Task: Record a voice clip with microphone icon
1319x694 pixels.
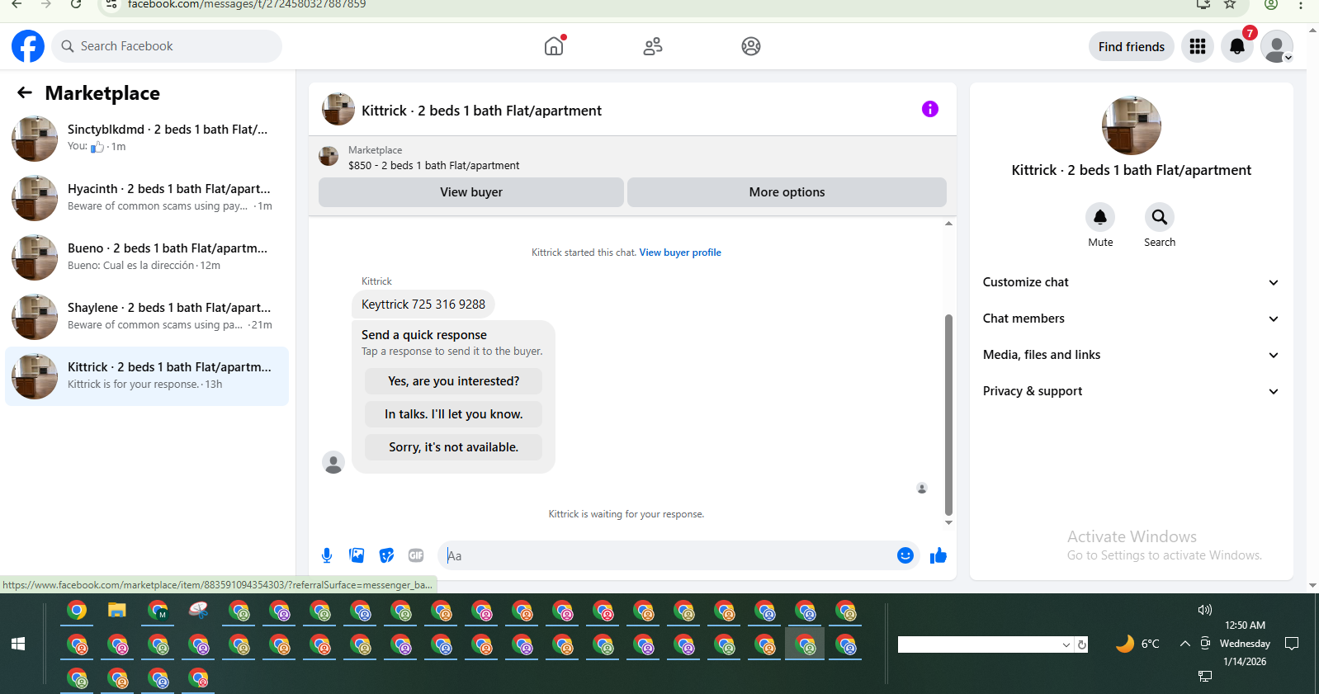Action: coord(327,555)
